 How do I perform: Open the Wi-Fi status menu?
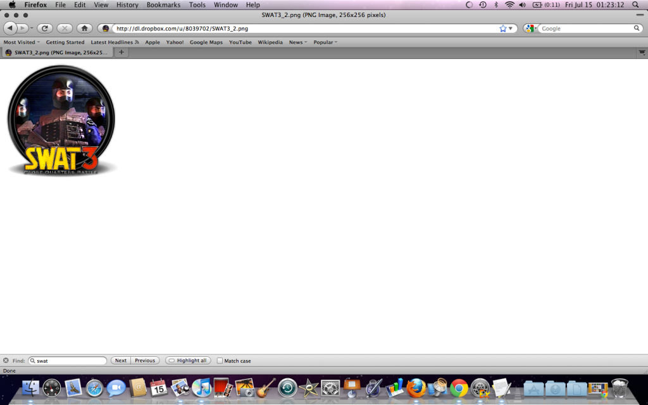click(x=509, y=5)
